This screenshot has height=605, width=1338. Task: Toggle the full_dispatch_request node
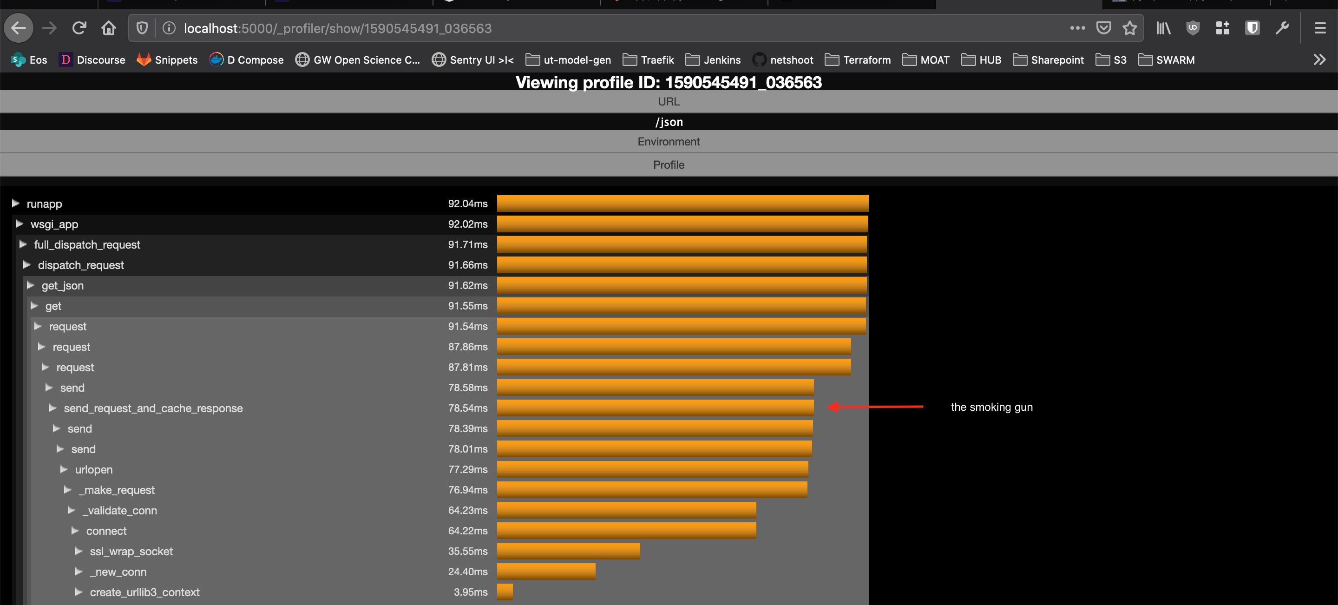23,244
